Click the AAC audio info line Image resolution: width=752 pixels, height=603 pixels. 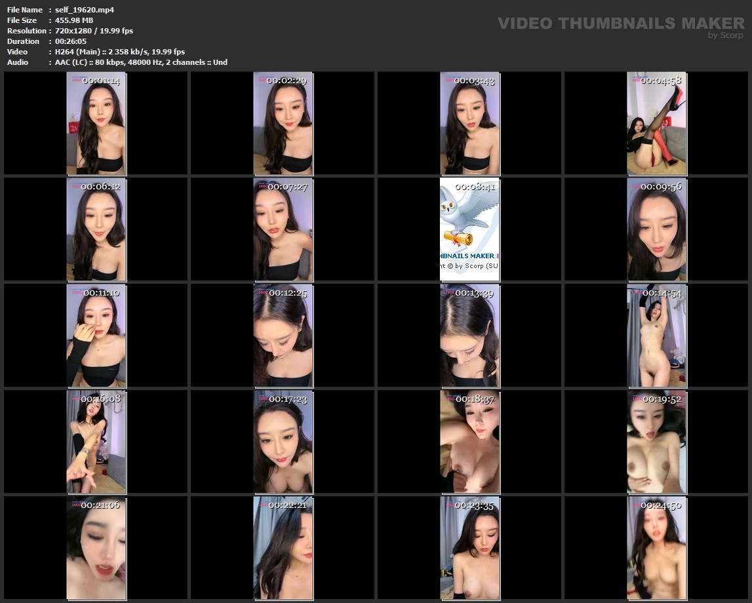point(141,62)
